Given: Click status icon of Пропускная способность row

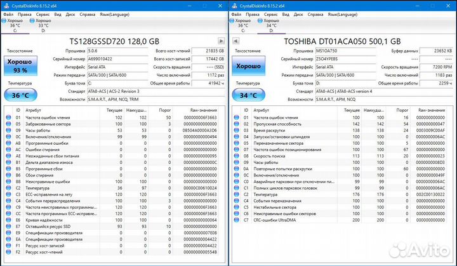Looking at the screenshot, I should coord(236,124).
